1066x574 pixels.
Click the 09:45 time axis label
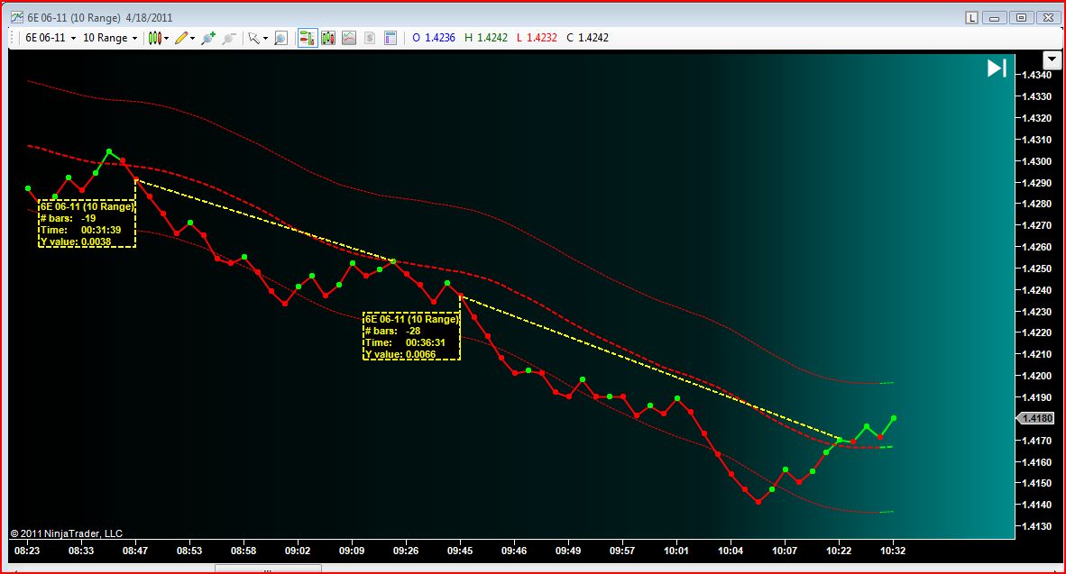tap(460, 551)
